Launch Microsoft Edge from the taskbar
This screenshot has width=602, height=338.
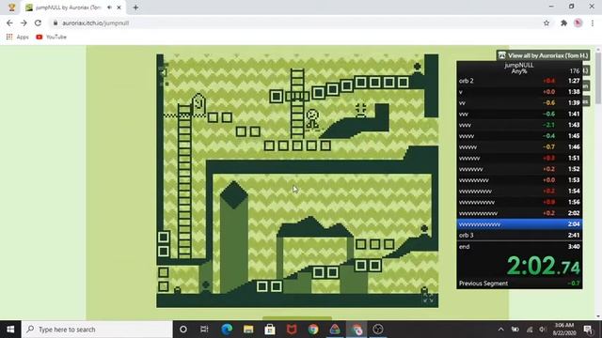point(227,330)
